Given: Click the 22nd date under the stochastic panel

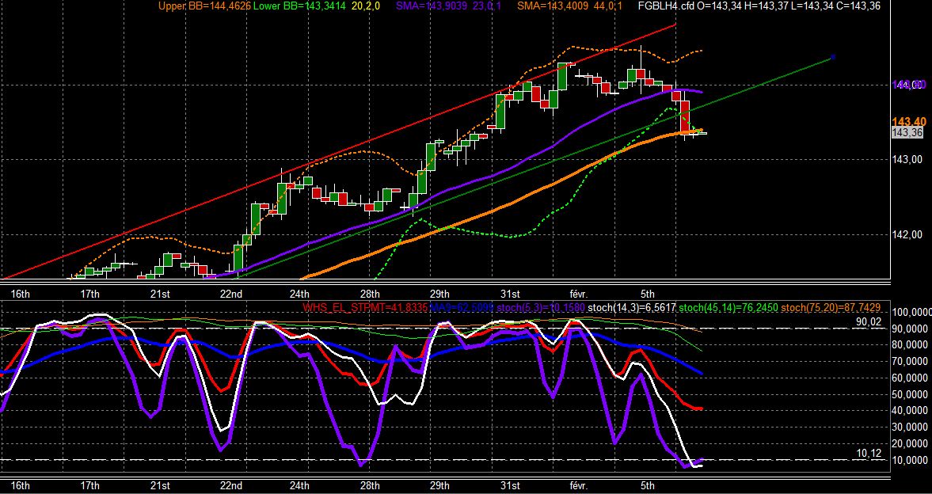Looking at the screenshot, I should 230,485.
